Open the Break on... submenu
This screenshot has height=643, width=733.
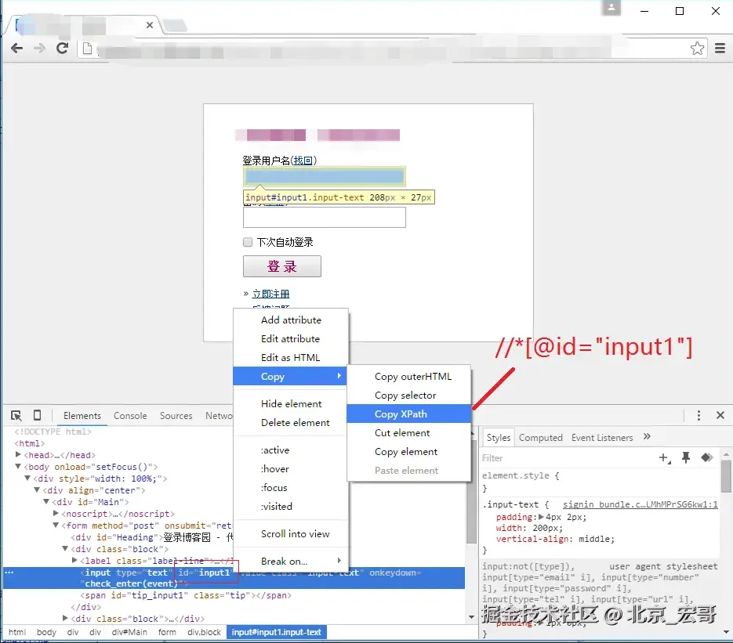click(291, 561)
